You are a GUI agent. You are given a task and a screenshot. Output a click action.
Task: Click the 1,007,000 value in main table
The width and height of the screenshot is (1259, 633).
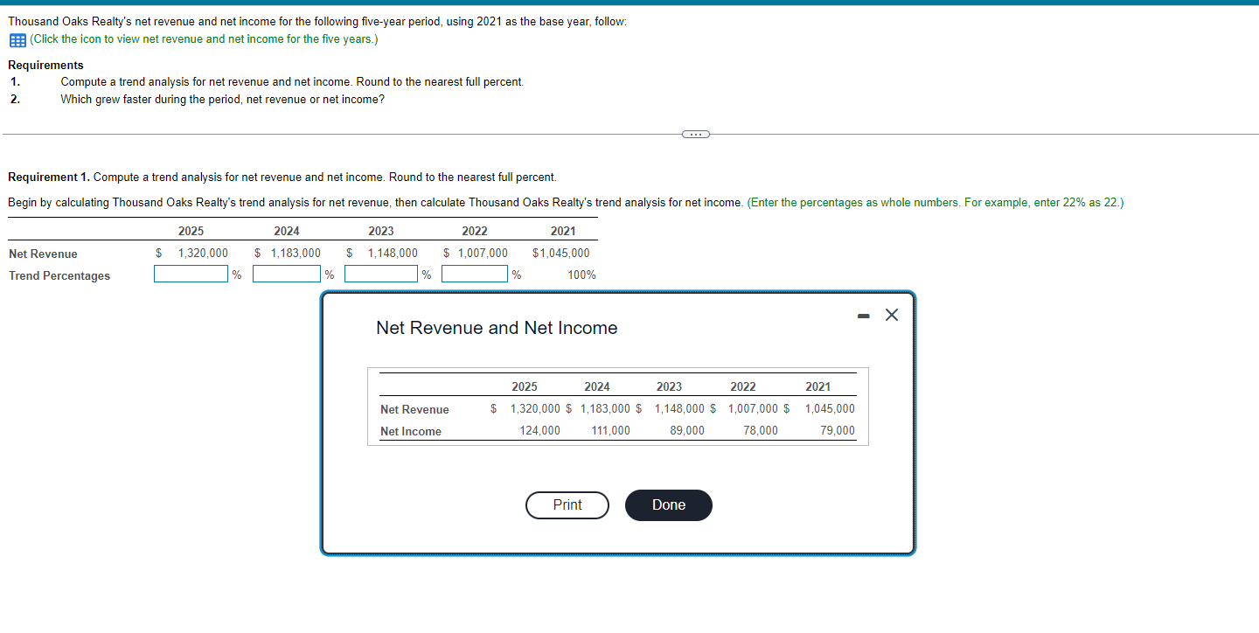tap(483, 254)
